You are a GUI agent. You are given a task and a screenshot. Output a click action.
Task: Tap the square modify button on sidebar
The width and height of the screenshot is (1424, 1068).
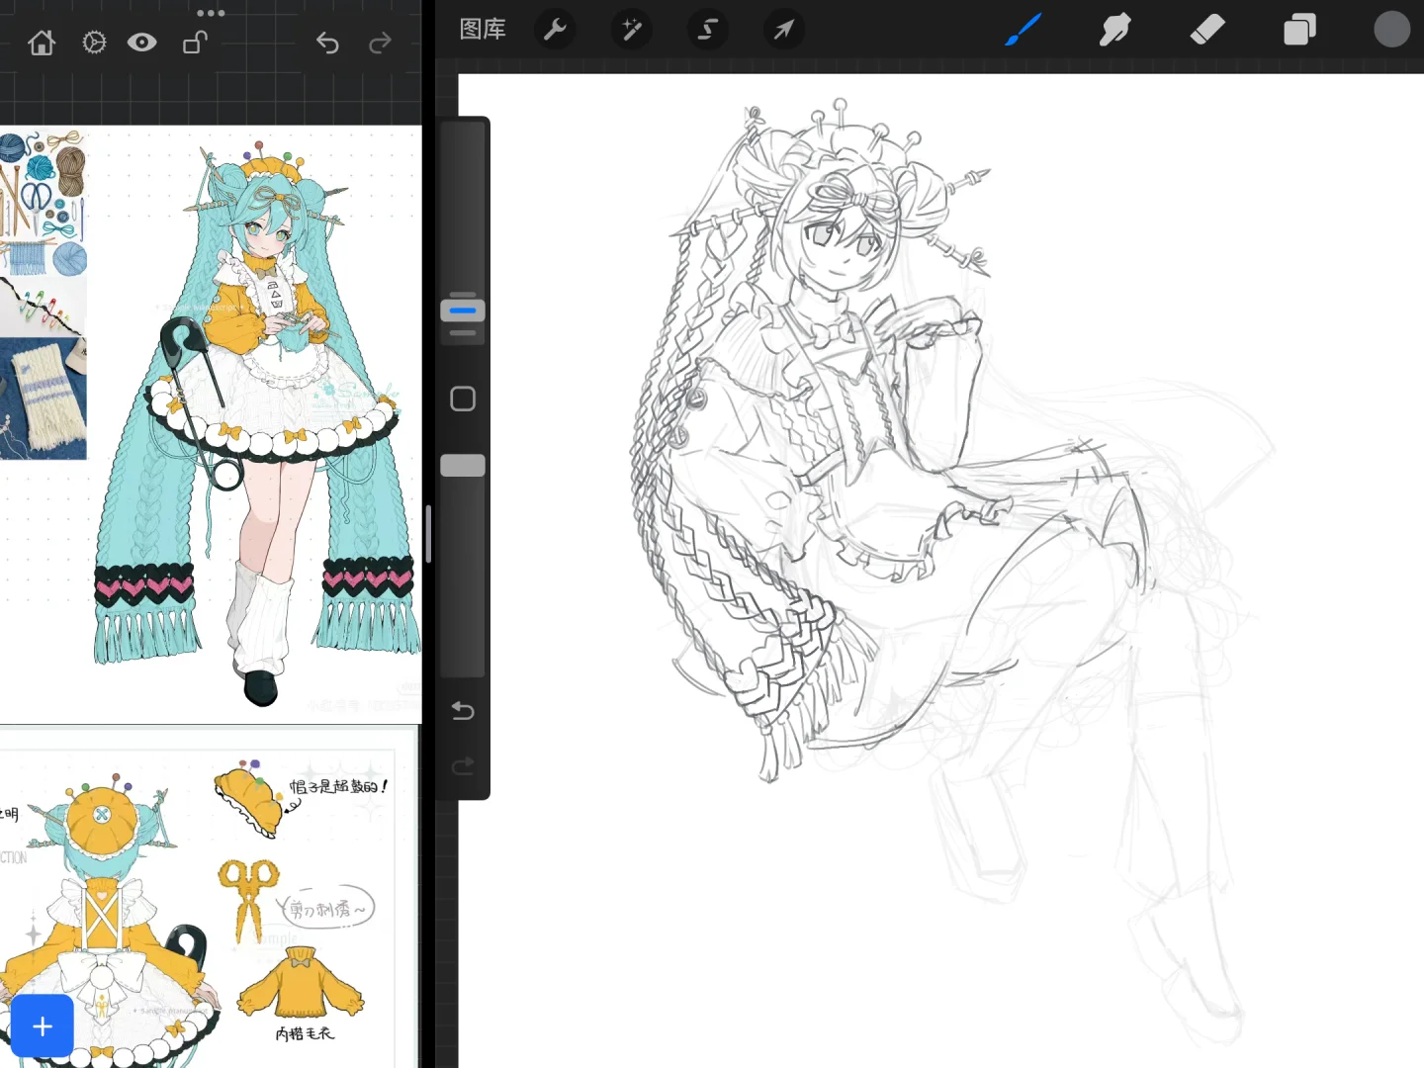pos(463,399)
